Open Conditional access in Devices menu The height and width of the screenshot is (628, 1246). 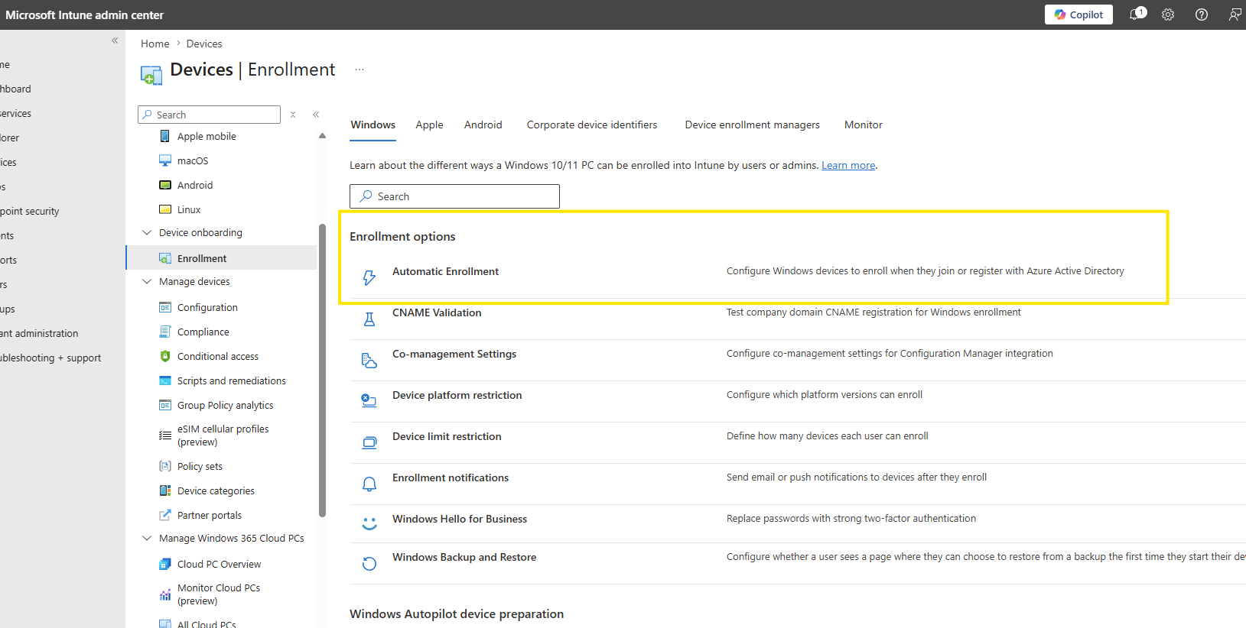(x=218, y=356)
